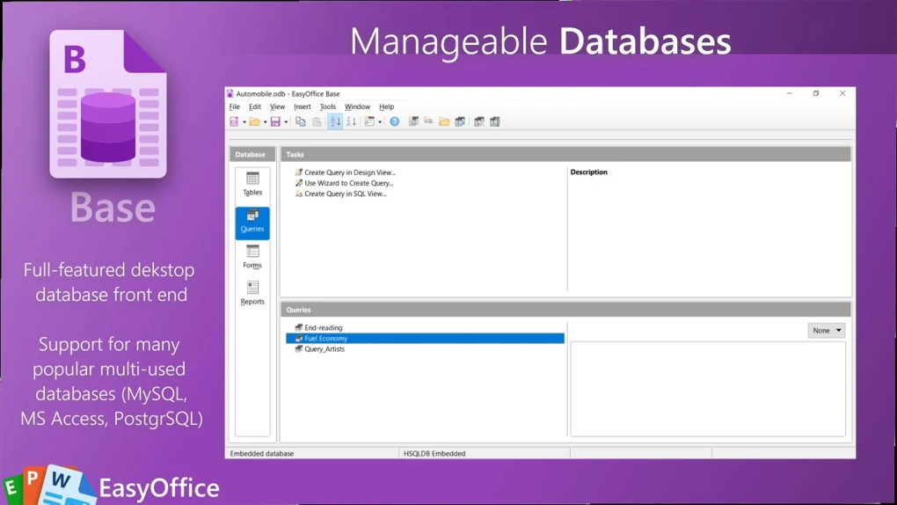Click HSQLDB Embedded status bar entry
The image size is (897, 505).
pos(434,453)
